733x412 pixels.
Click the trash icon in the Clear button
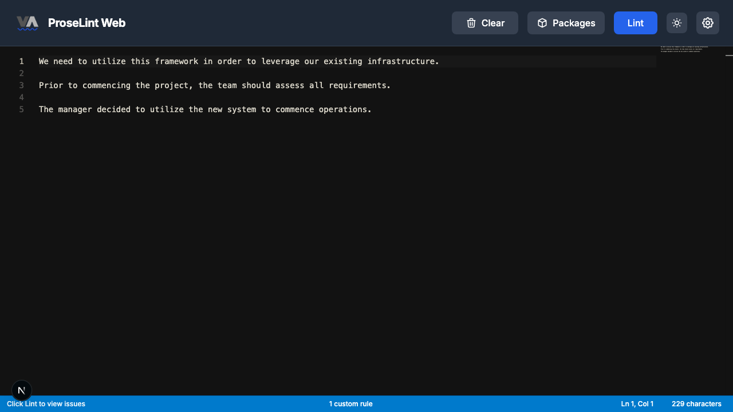point(471,23)
